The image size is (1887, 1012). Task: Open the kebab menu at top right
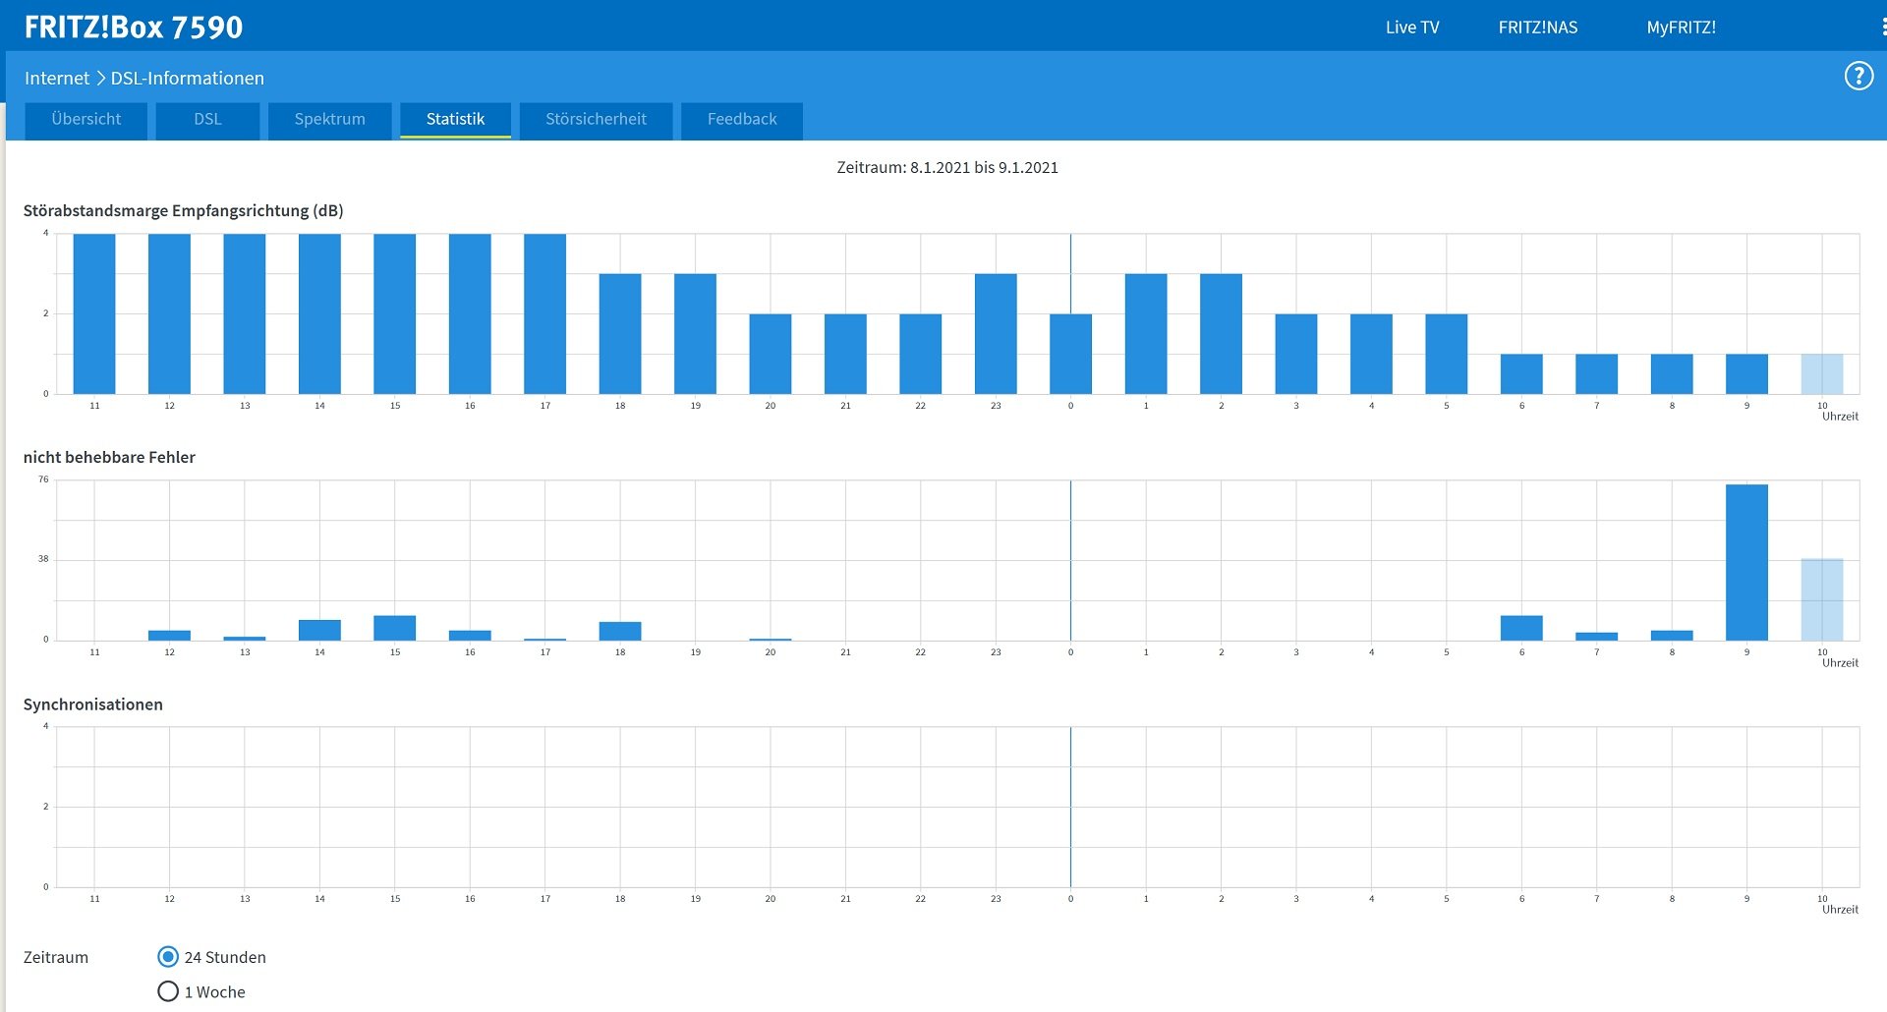click(1883, 28)
